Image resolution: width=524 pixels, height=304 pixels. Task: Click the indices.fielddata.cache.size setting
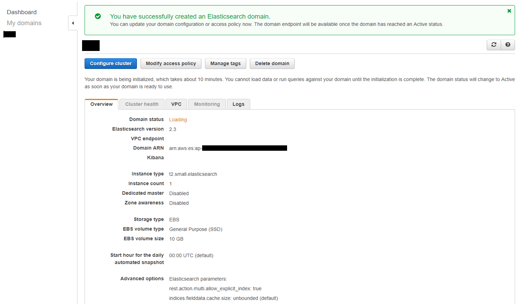(224, 298)
